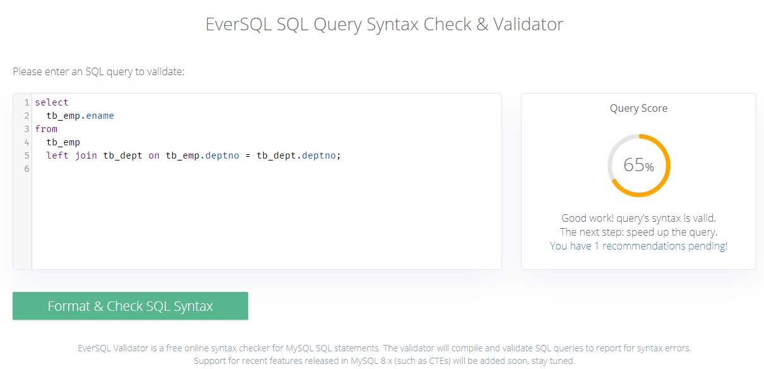Click line number 6 in the gutter
This screenshot has width=764, height=369.
(x=27, y=169)
